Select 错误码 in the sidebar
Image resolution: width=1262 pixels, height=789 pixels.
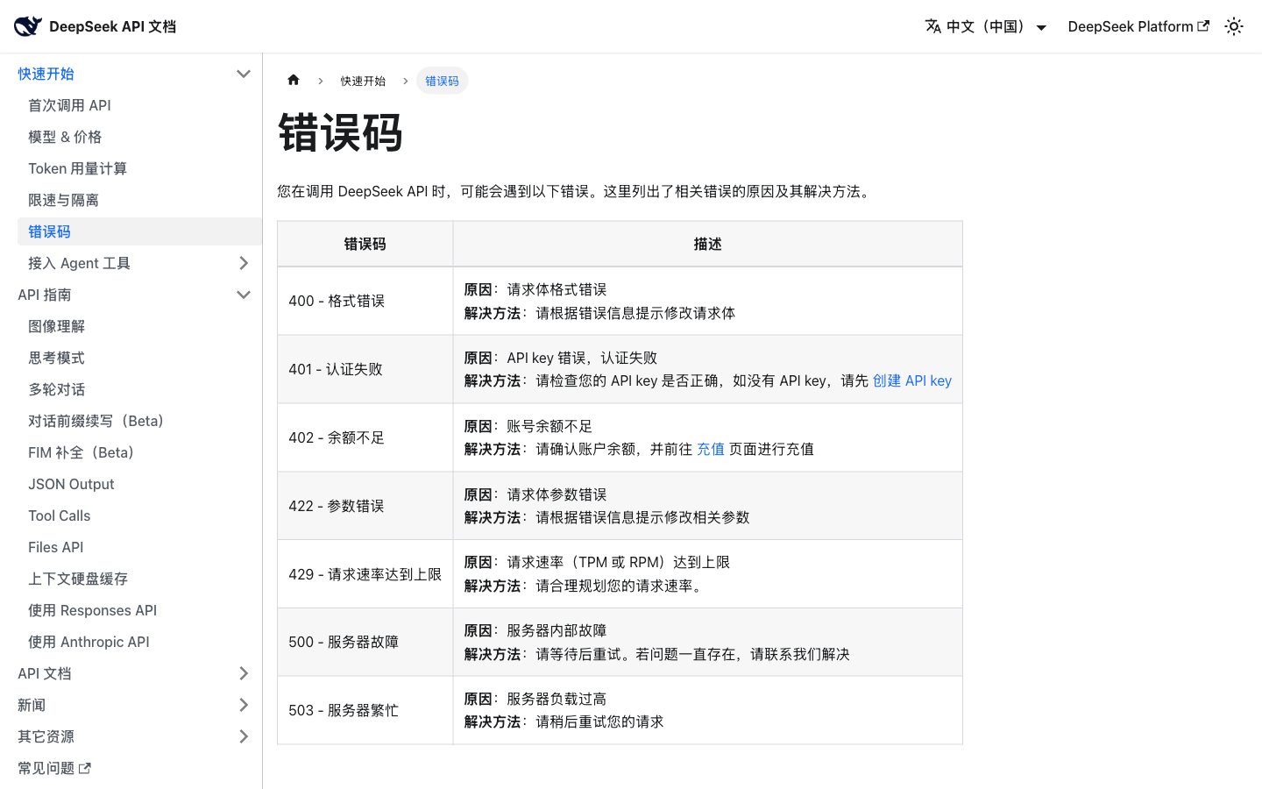pyautogui.click(x=139, y=231)
